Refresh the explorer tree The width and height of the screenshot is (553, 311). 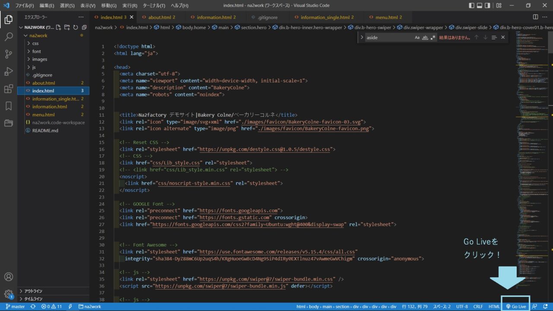[75, 27]
